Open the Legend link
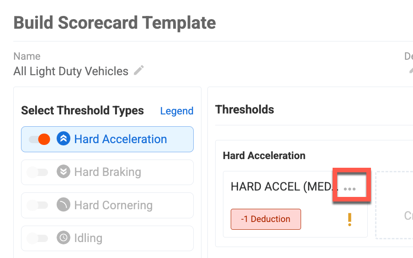The width and height of the screenshot is (413, 258). 177,111
